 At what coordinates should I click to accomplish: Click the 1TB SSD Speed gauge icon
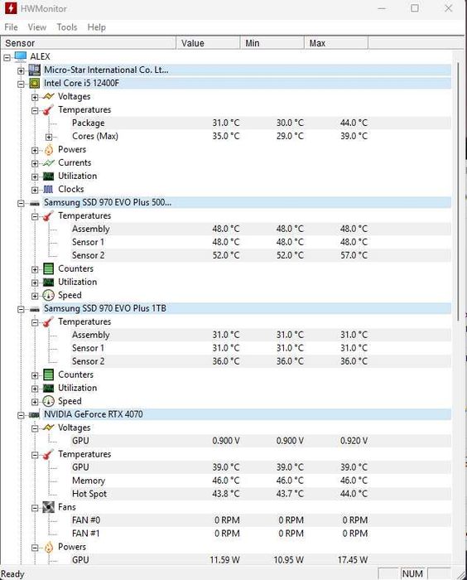48,401
